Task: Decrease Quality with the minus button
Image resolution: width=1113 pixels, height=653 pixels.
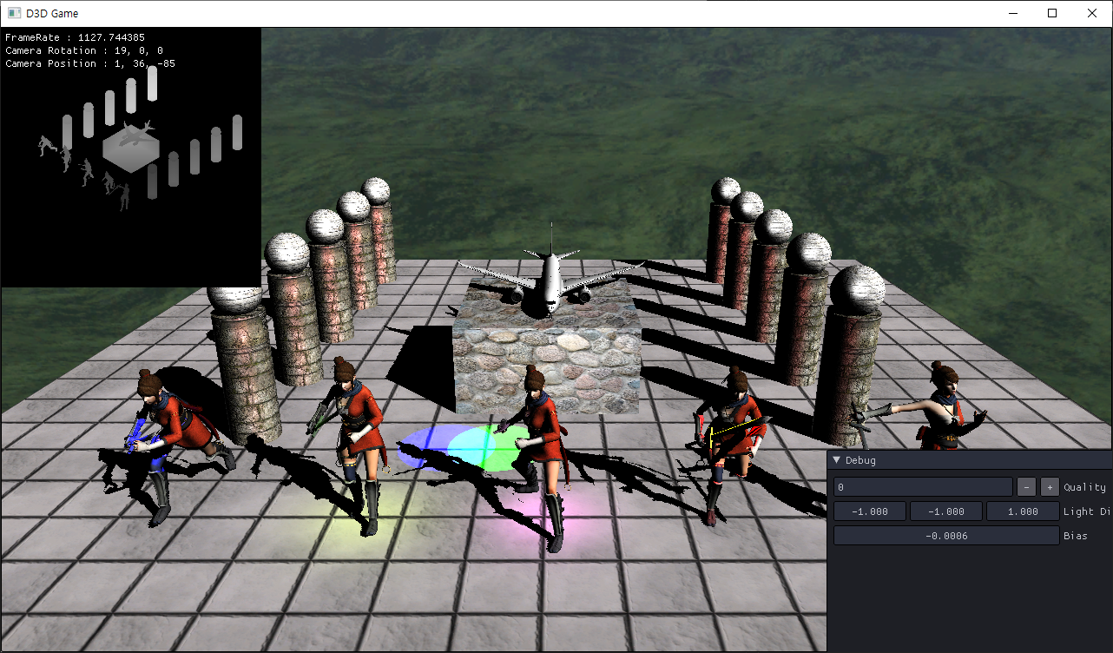Action: (1026, 487)
